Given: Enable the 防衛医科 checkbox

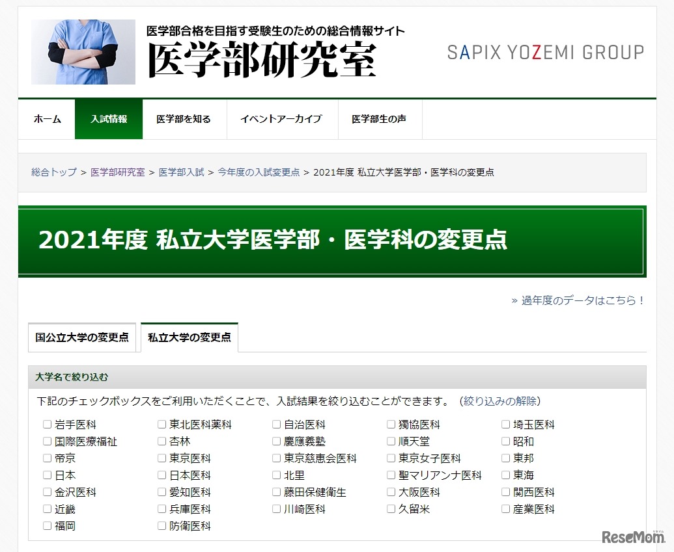Looking at the screenshot, I should click(x=161, y=526).
